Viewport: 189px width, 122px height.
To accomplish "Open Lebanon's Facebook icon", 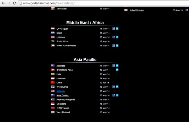I will (113, 37).
